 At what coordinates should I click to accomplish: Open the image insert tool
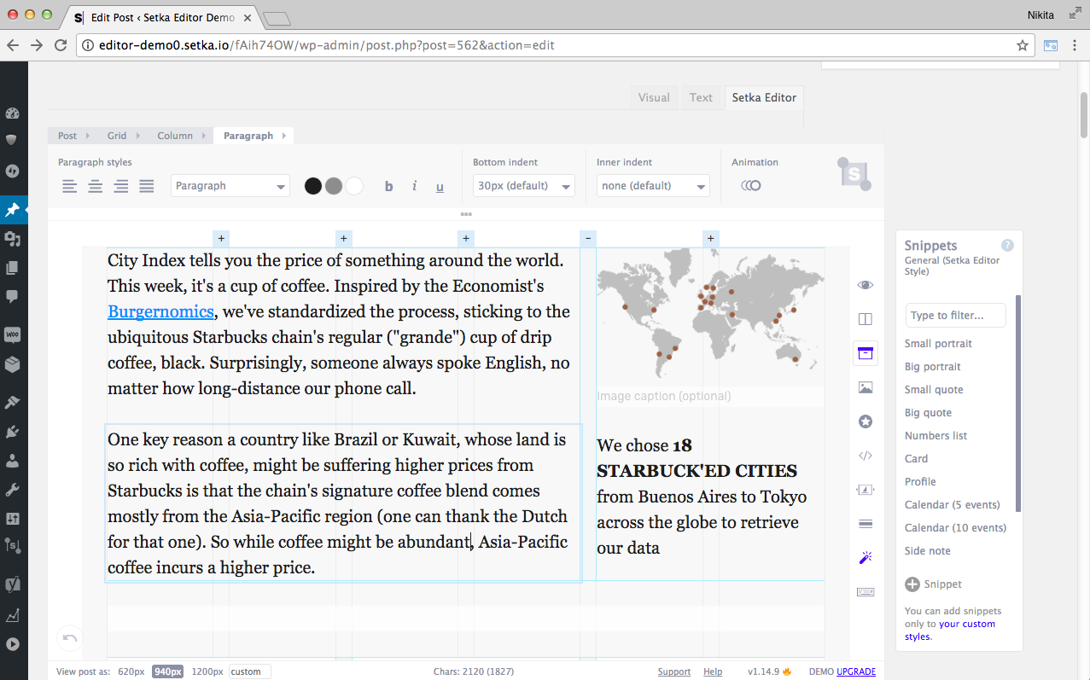866,387
